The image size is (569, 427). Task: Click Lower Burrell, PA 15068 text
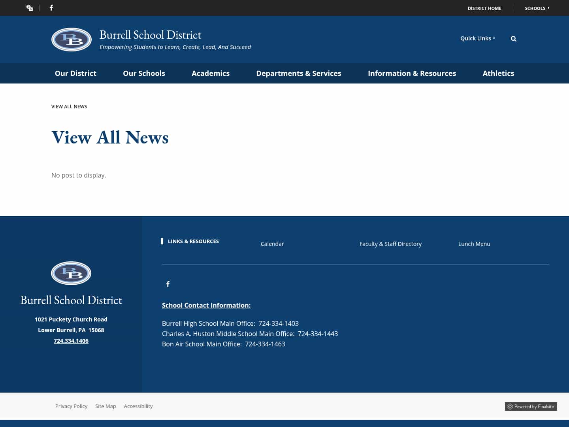point(71,330)
